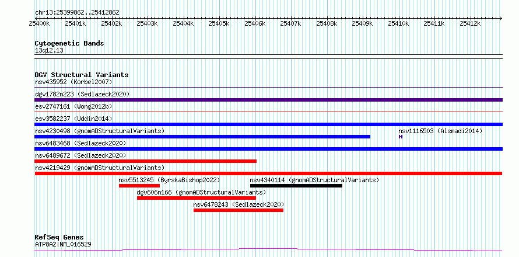This screenshot has height=257, width=519.
Task: Click the 25405k ruler tick label
Action: [x=219, y=23]
